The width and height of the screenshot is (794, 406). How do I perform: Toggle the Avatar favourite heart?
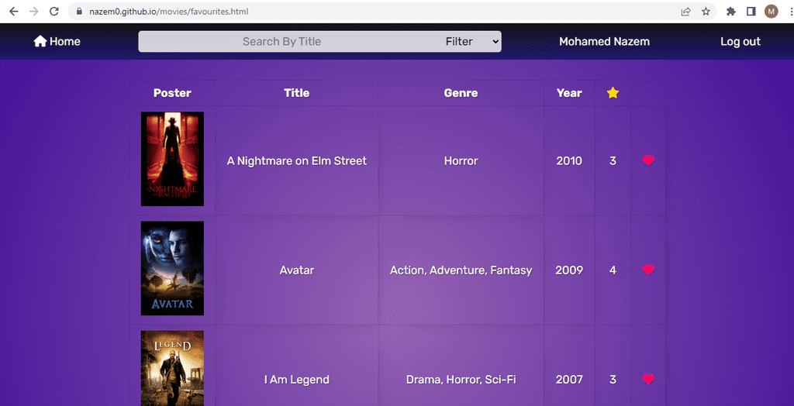pos(648,270)
